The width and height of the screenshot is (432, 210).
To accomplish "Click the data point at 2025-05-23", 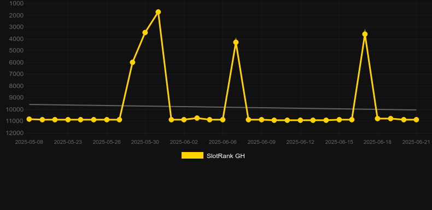I will (68, 120).
